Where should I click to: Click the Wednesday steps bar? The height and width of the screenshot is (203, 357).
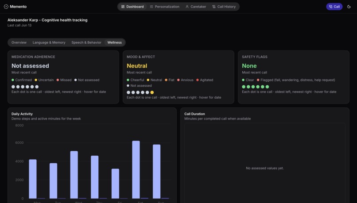click(74, 175)
